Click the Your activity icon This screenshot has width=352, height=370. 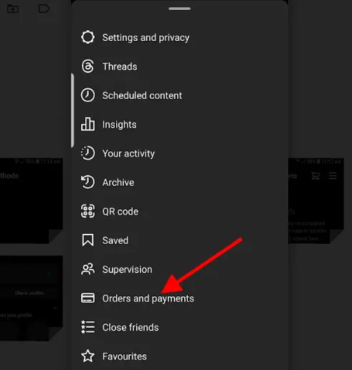87,153
